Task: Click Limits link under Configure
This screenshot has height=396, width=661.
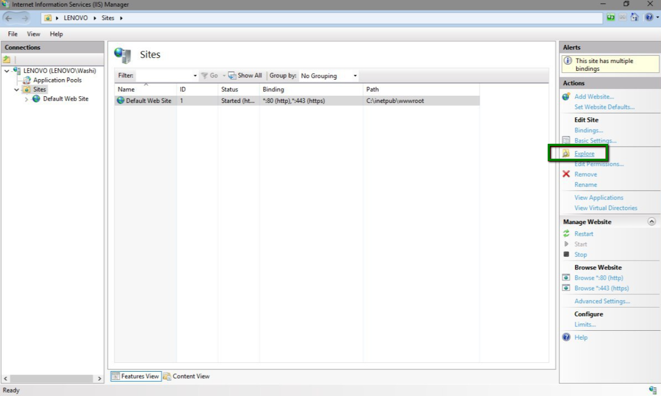Action: coord(585,325)
